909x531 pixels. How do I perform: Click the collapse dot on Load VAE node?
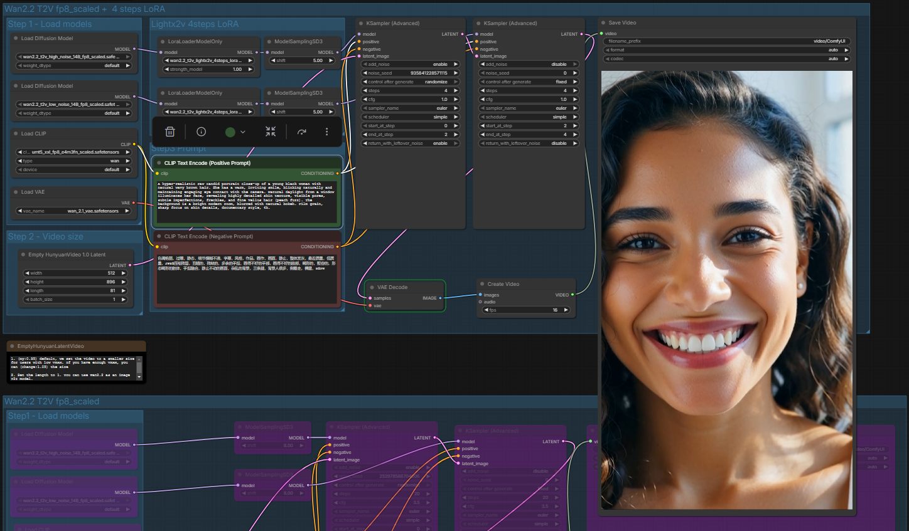pos(16,192)
